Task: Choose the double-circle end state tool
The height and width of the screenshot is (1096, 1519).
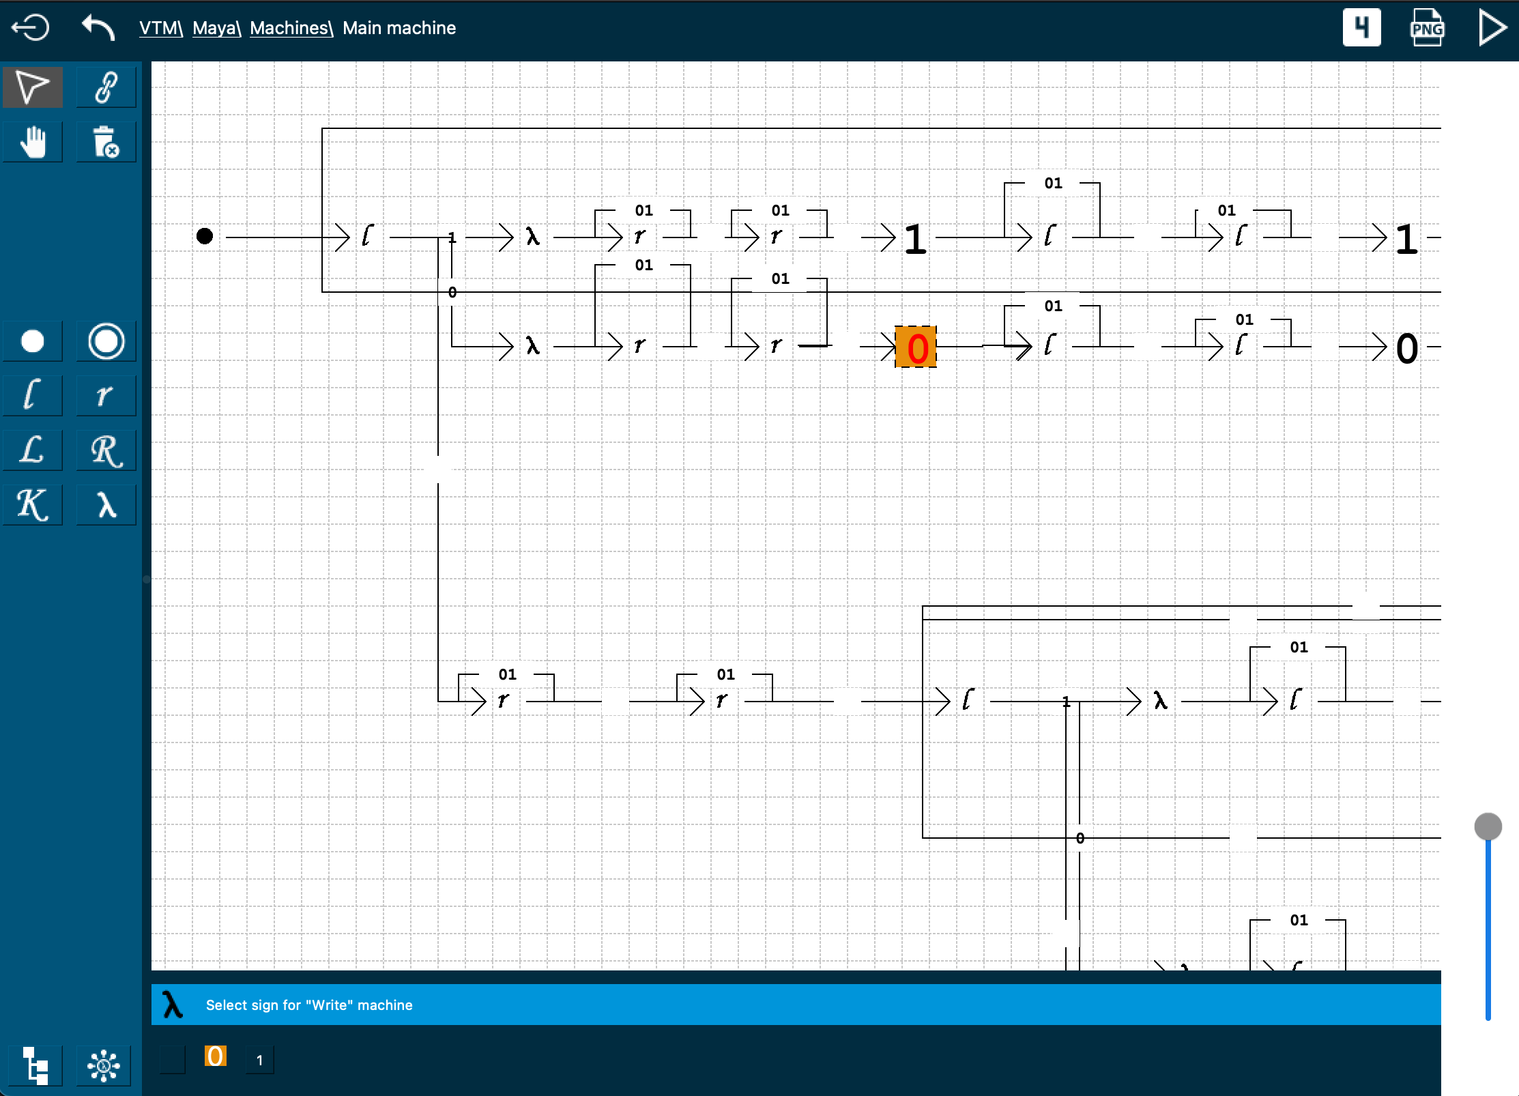Action: (x=106, y=341)
